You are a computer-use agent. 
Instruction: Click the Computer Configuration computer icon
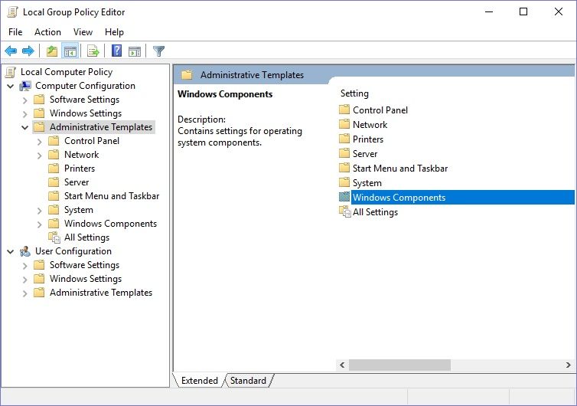click(x=25, y=86)
